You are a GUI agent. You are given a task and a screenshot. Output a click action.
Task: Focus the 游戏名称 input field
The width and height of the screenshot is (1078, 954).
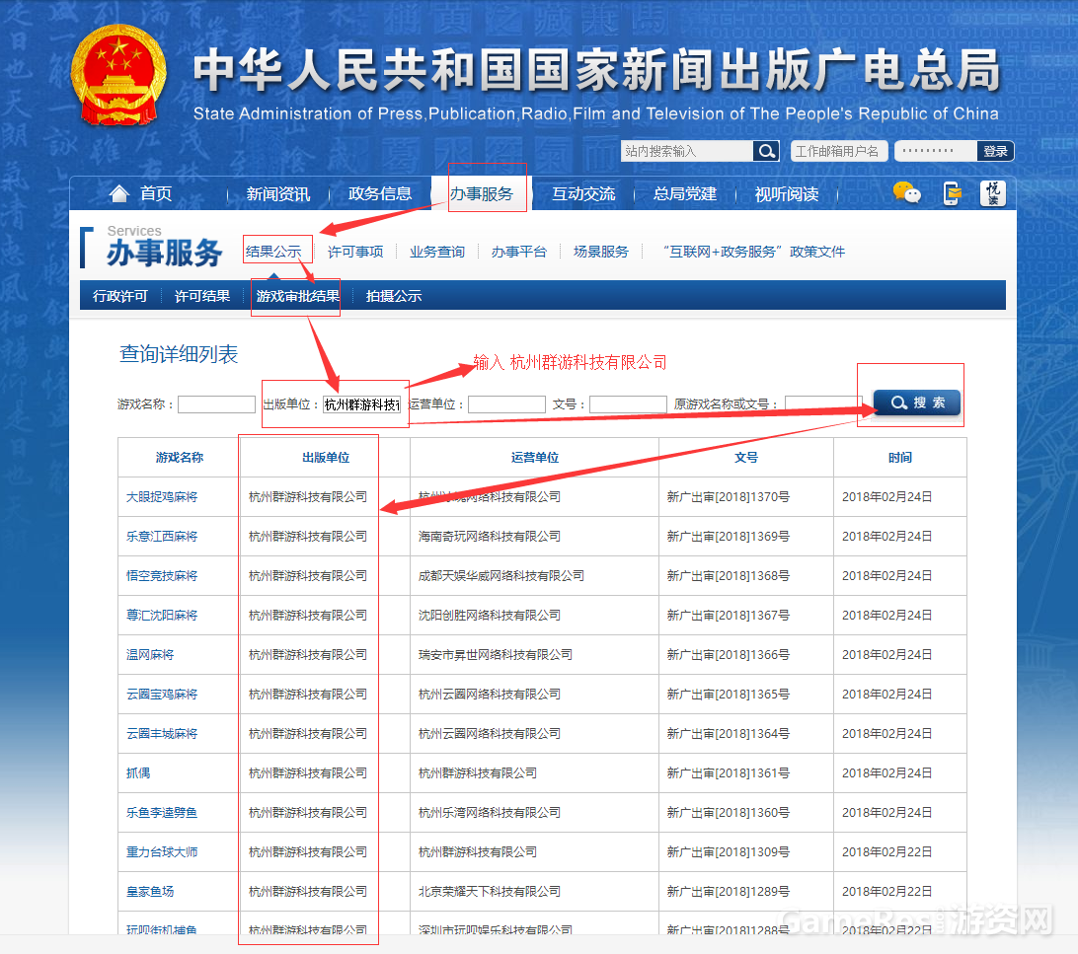tap(216, 404)
